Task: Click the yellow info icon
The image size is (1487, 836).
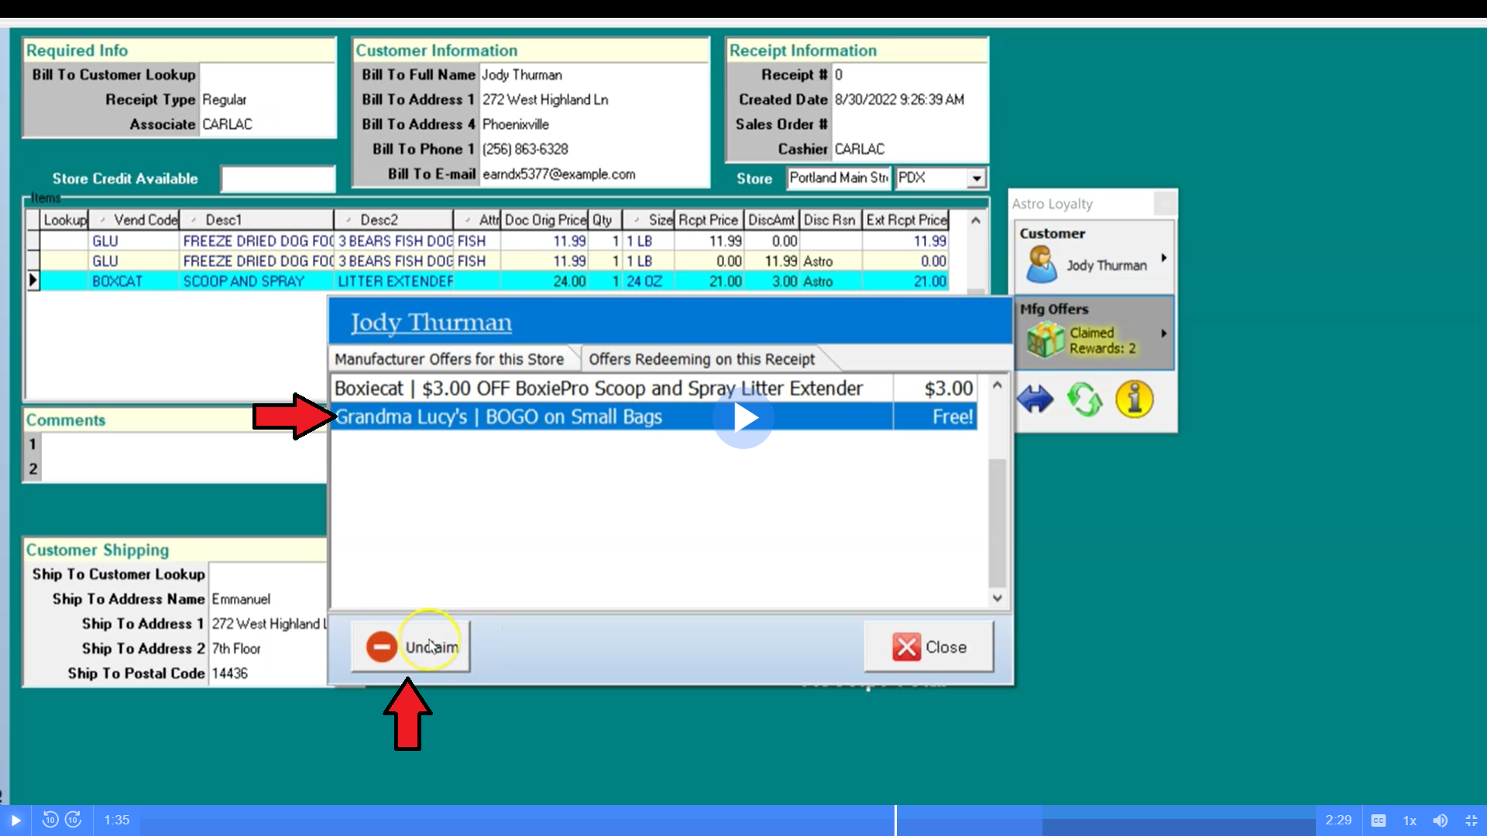Action: (x=1134, y=399)
